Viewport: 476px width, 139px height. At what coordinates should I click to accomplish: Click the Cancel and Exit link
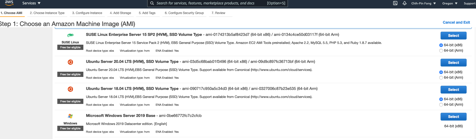pos(456,22)
